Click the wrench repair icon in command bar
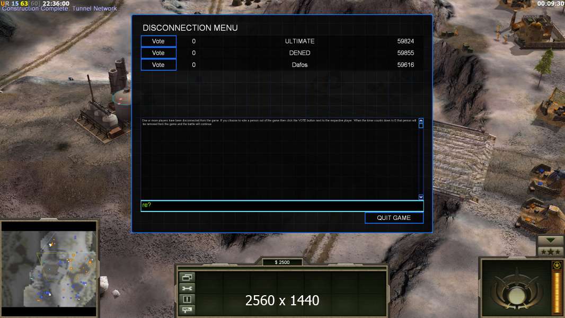 point(187,288)
